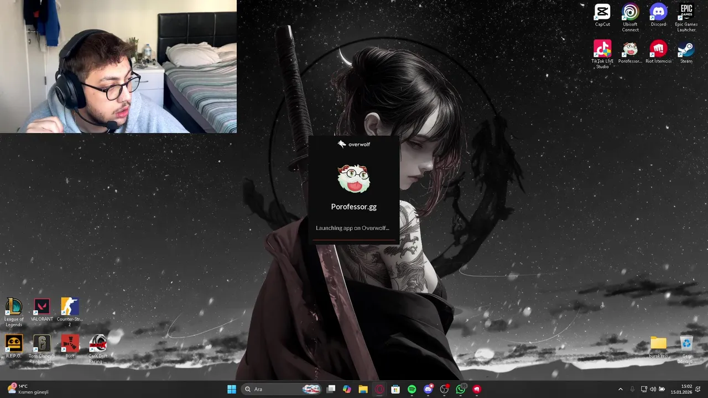Select the R.E.P.O. desktop icon
The height and width of the screenshot is (398, 708).
pos(14,347)
